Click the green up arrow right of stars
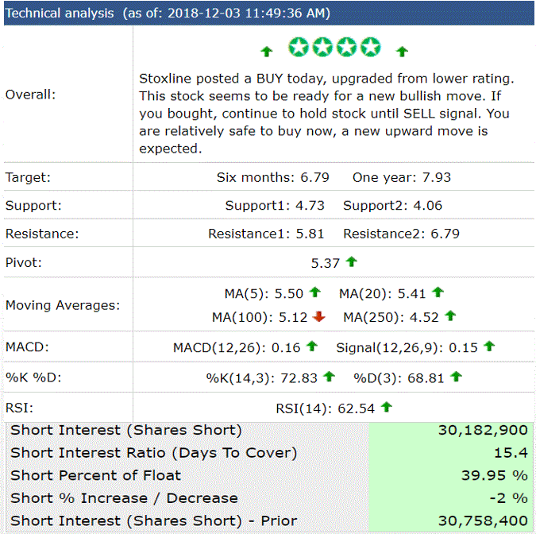The width and height of the screenshot is (536, 534). click(x=402, y=52)
